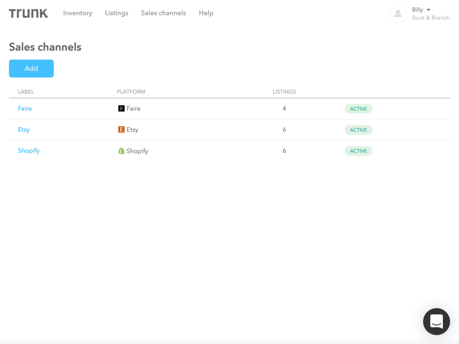Image resolution: width=459 pixels, height=344 pixels.
Task: Open the chat support widget
Action: coord(437,322)
